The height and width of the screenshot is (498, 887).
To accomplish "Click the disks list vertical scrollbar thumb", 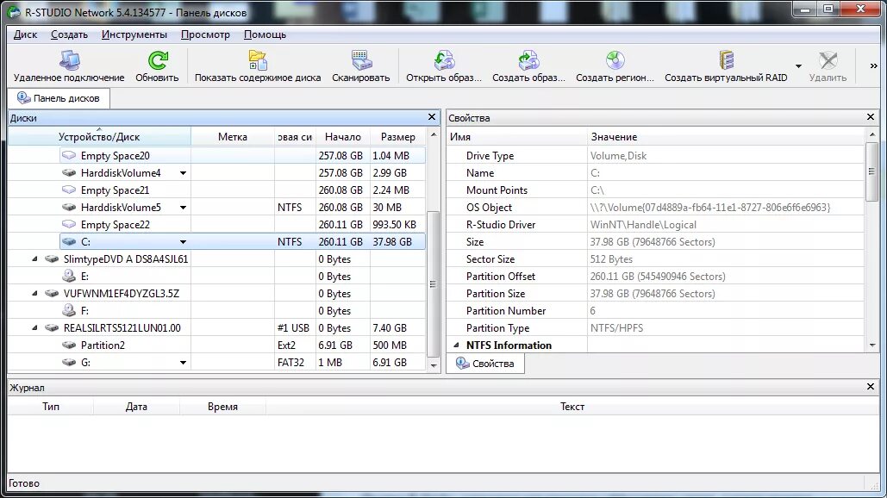I will point(433,284).
